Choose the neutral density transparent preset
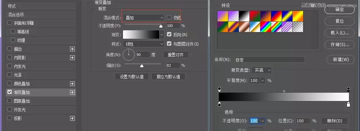 pos(298,27)
